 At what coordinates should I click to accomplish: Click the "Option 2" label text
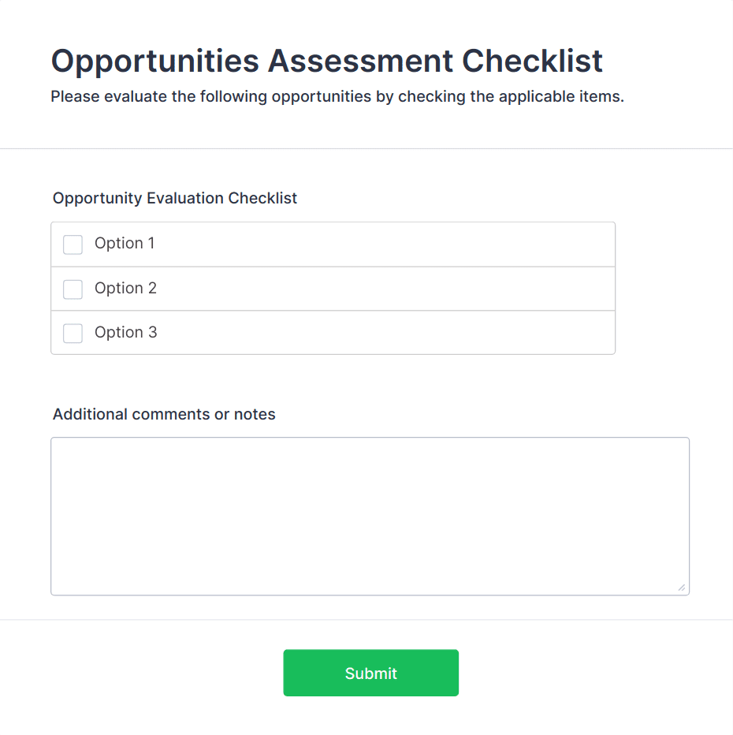pyautogui.click(x=125, y=289)
